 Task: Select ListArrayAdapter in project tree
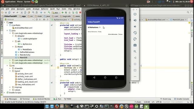tap(30, 39)
